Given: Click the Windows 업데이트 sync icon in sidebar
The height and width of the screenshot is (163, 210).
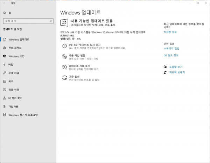Looking at the screenshot, I should pos(5,39).
